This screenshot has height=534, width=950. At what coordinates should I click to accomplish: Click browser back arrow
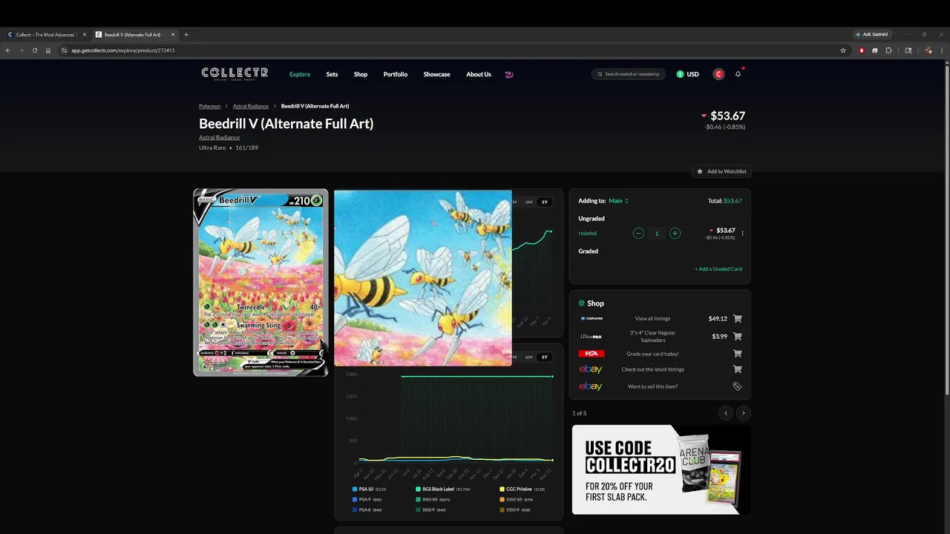pos(8,50)
